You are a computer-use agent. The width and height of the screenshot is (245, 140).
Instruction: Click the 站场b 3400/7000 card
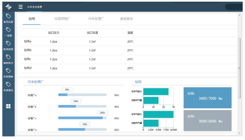[x=207, y=98]
